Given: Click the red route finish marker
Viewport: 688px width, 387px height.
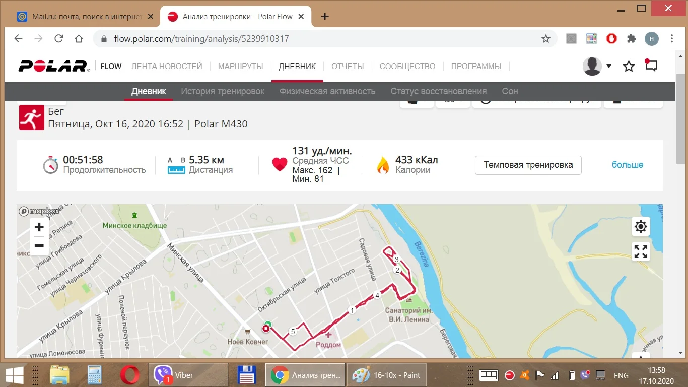Looking at the screenshot, I should 266,329.
